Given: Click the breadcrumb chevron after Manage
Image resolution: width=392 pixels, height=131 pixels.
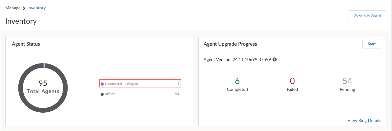Looking at the screenshot, I should coord(24,8).
